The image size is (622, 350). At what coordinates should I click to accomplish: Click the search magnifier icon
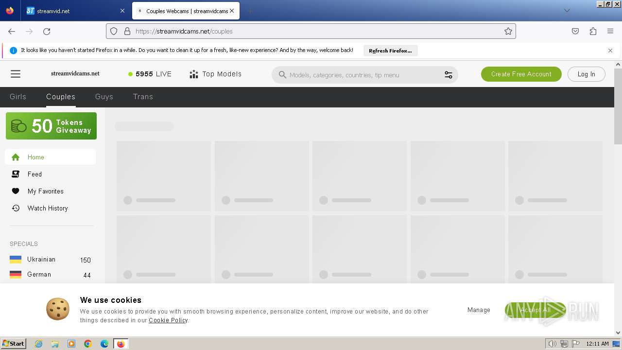click(282, 75)
